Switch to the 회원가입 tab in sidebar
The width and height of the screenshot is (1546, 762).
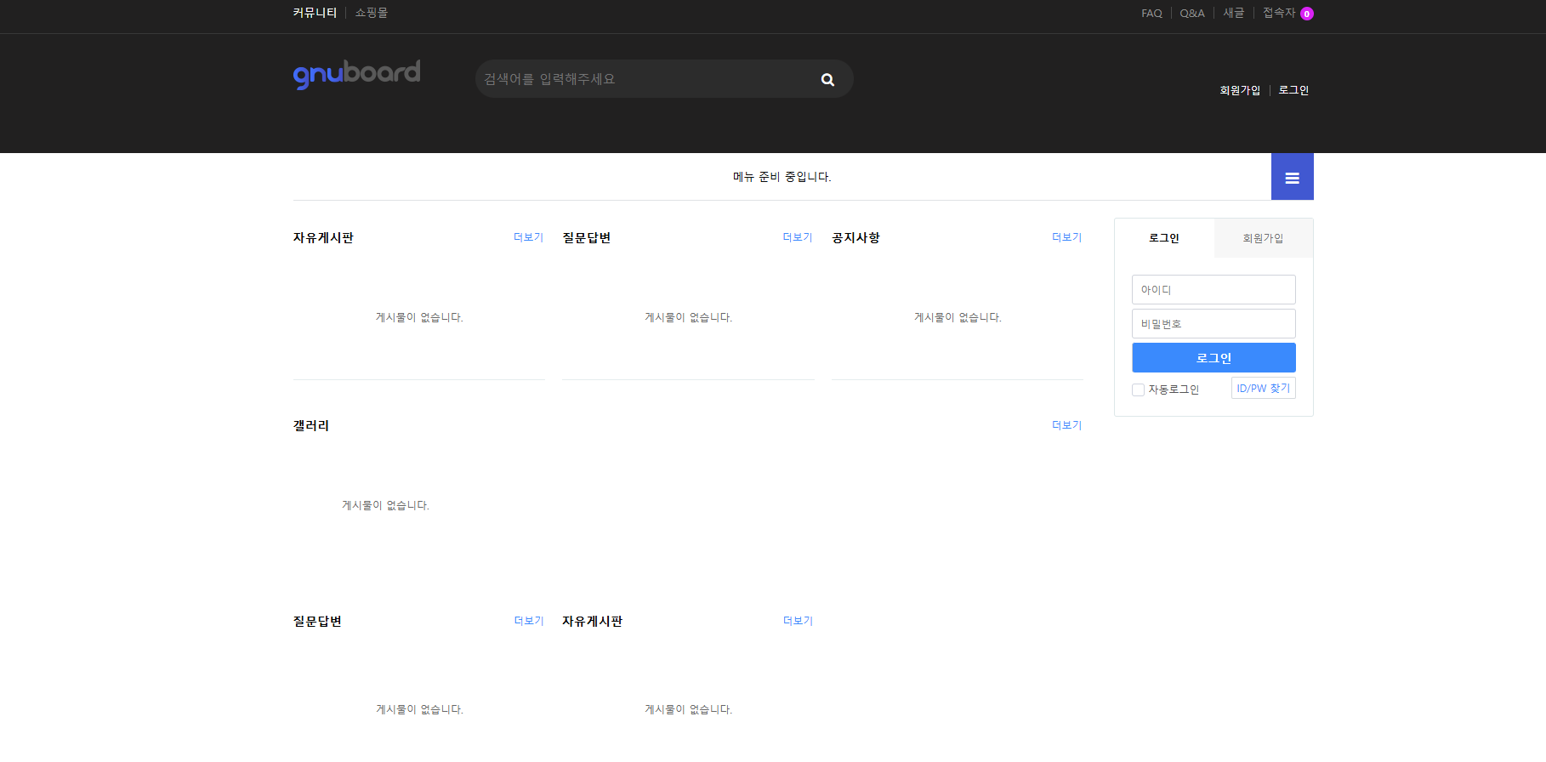[x=1263, y=238]
